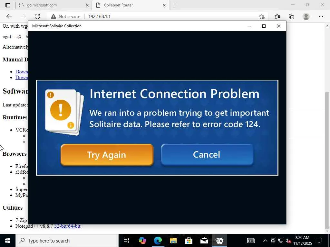This screenshot has height=247, width=330.
Task: Switch to the go.microsoft.com tab
Action: 53,5
